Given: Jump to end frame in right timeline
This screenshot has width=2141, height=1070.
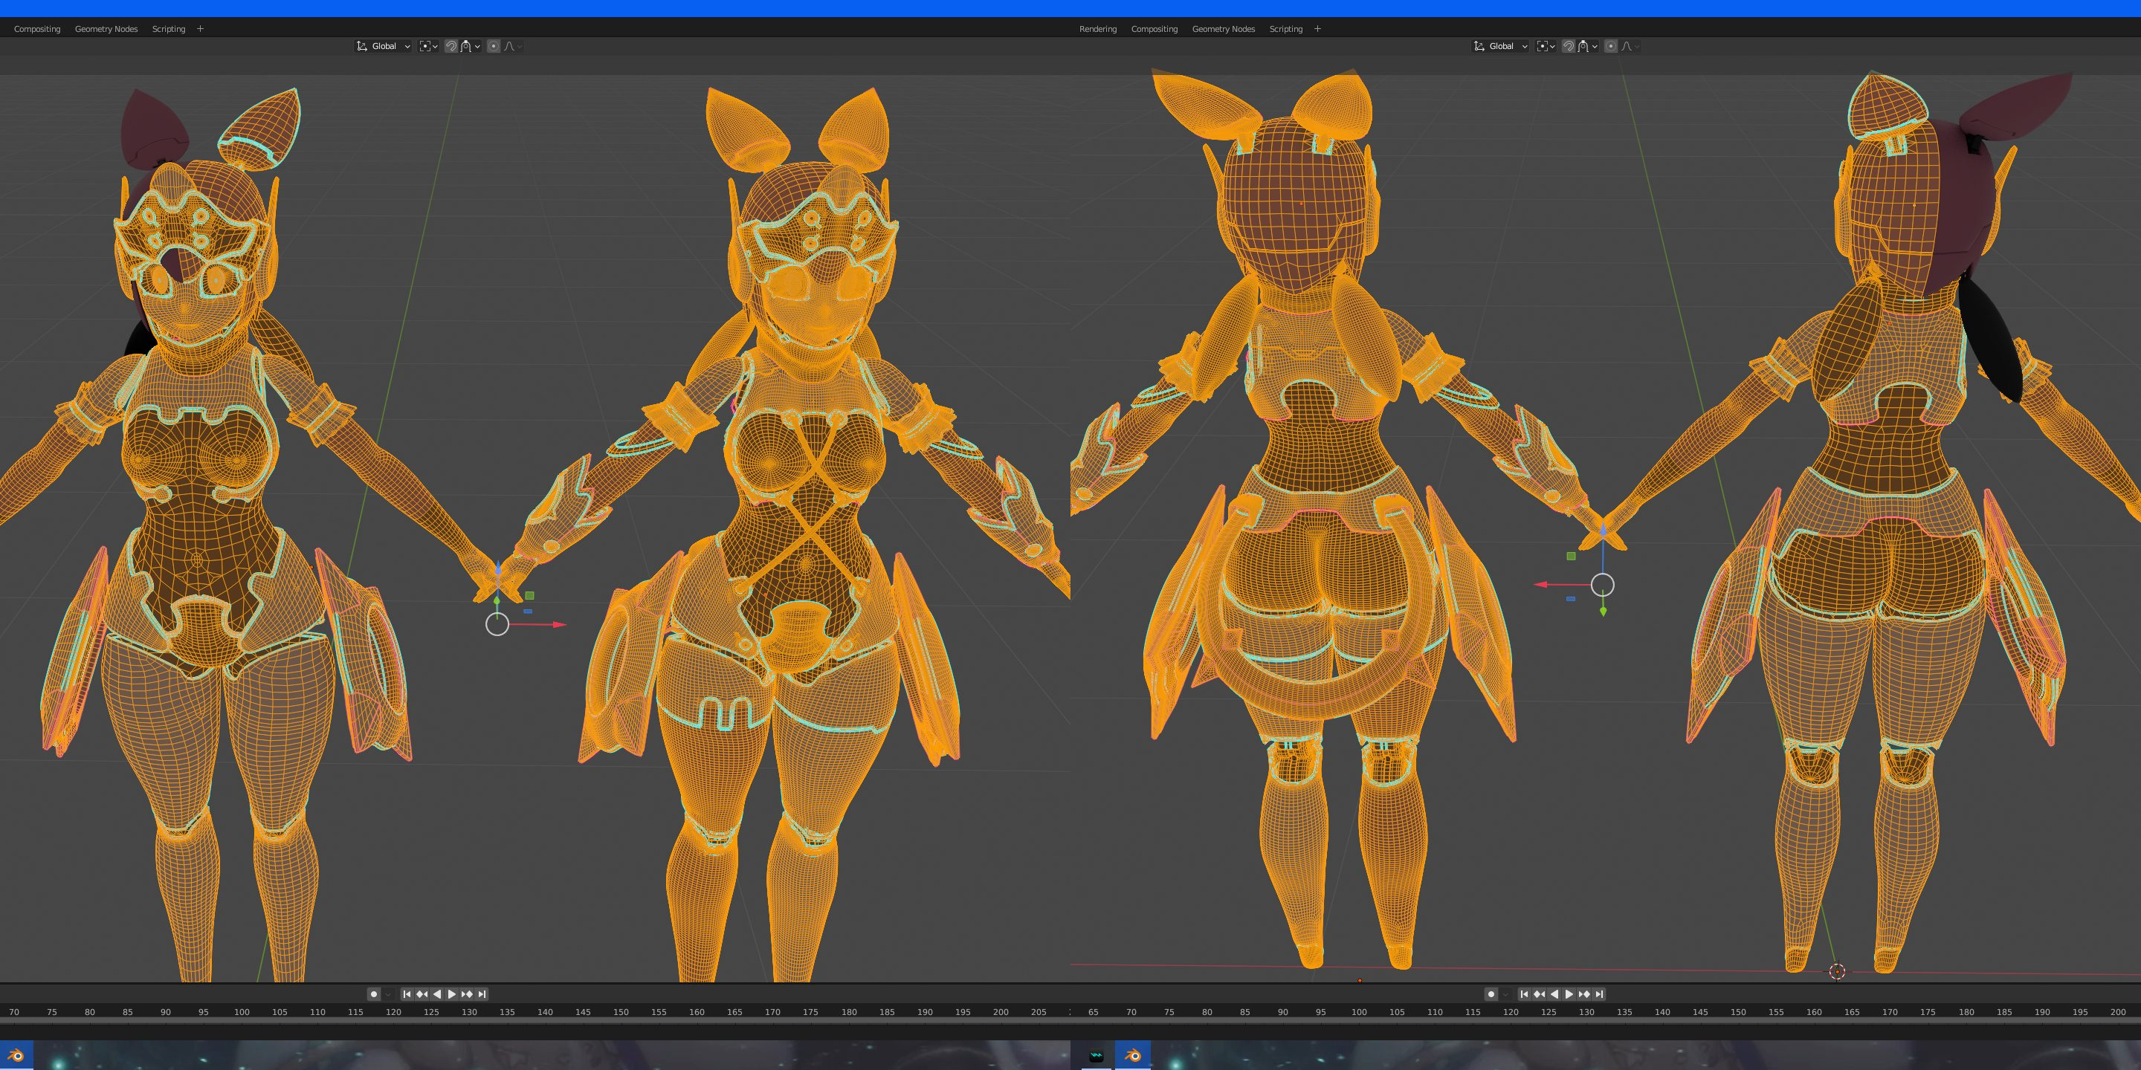Looking at the screenshot, I should tap(1600, 994).
